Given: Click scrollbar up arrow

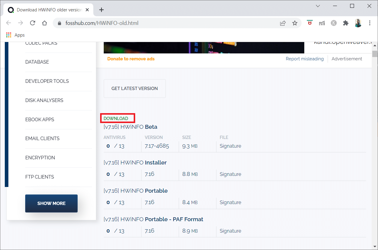Looking at the screenshot, I should 375,45.
